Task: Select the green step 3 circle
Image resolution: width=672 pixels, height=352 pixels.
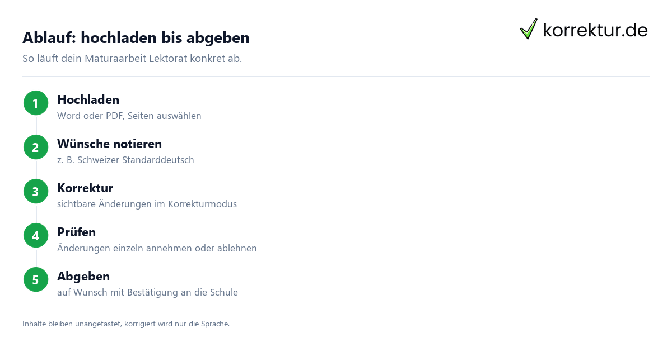Action: (x=36, y=192)
